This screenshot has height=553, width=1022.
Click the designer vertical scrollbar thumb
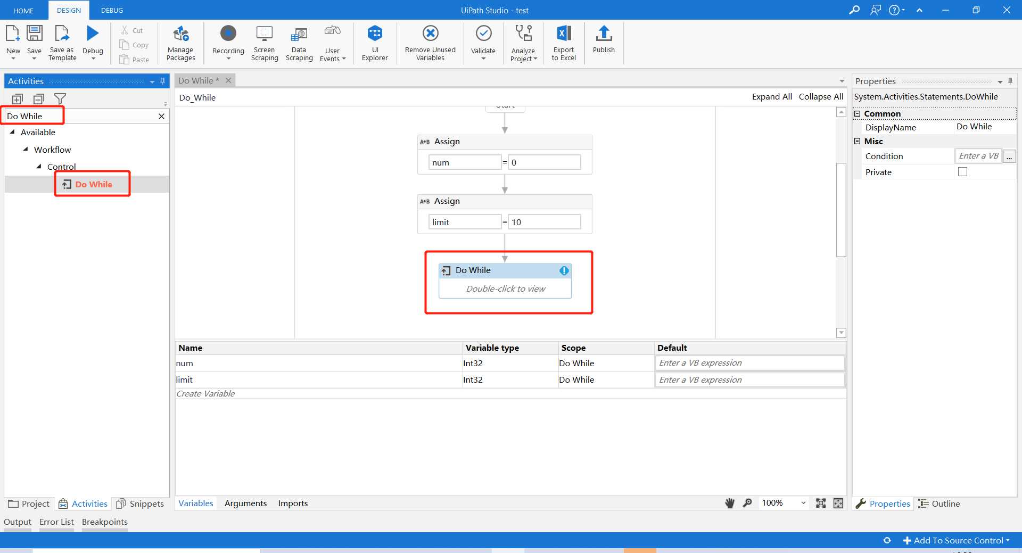(841, 210)
